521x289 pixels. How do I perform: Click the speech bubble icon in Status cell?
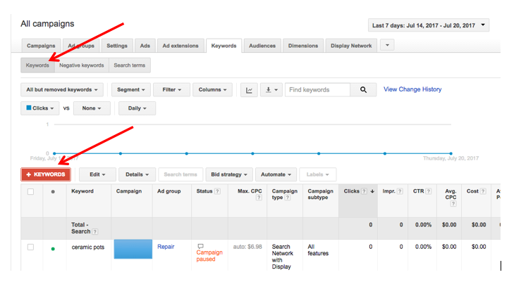click(x=200, y=247)
